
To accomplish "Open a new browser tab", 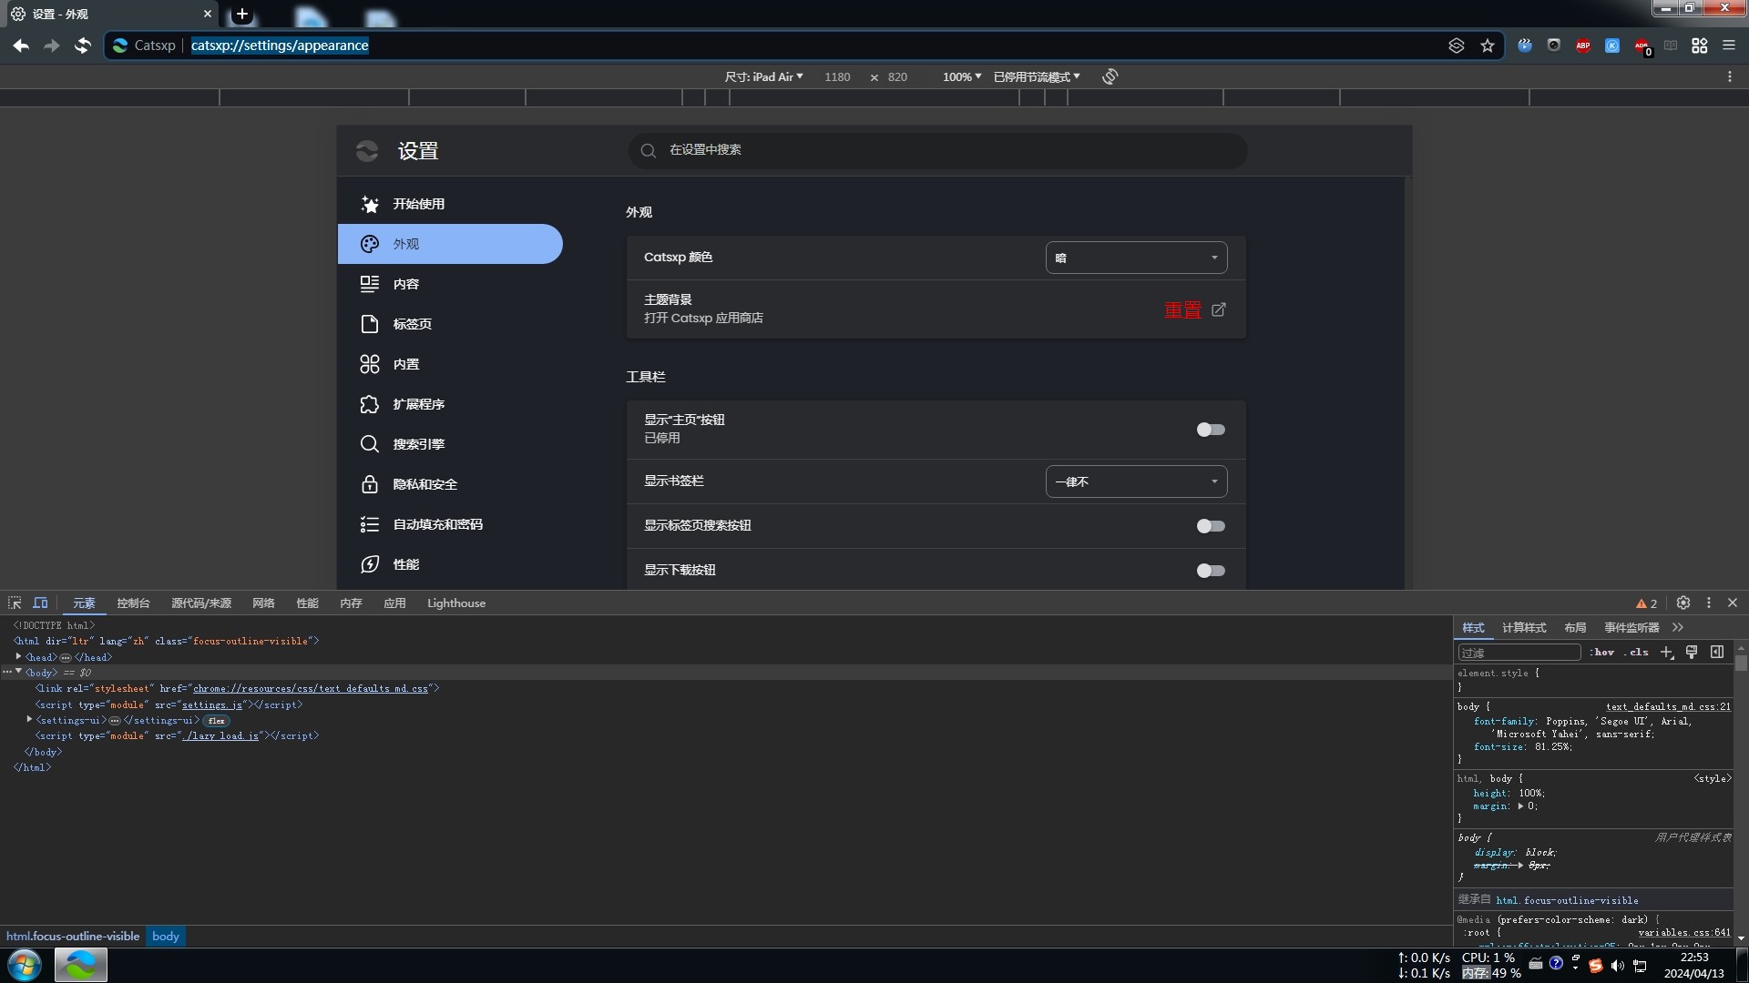I will (242, 14).
